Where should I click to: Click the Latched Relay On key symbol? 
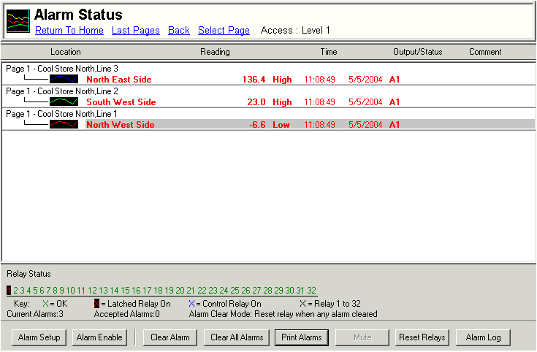pos(96,303)
